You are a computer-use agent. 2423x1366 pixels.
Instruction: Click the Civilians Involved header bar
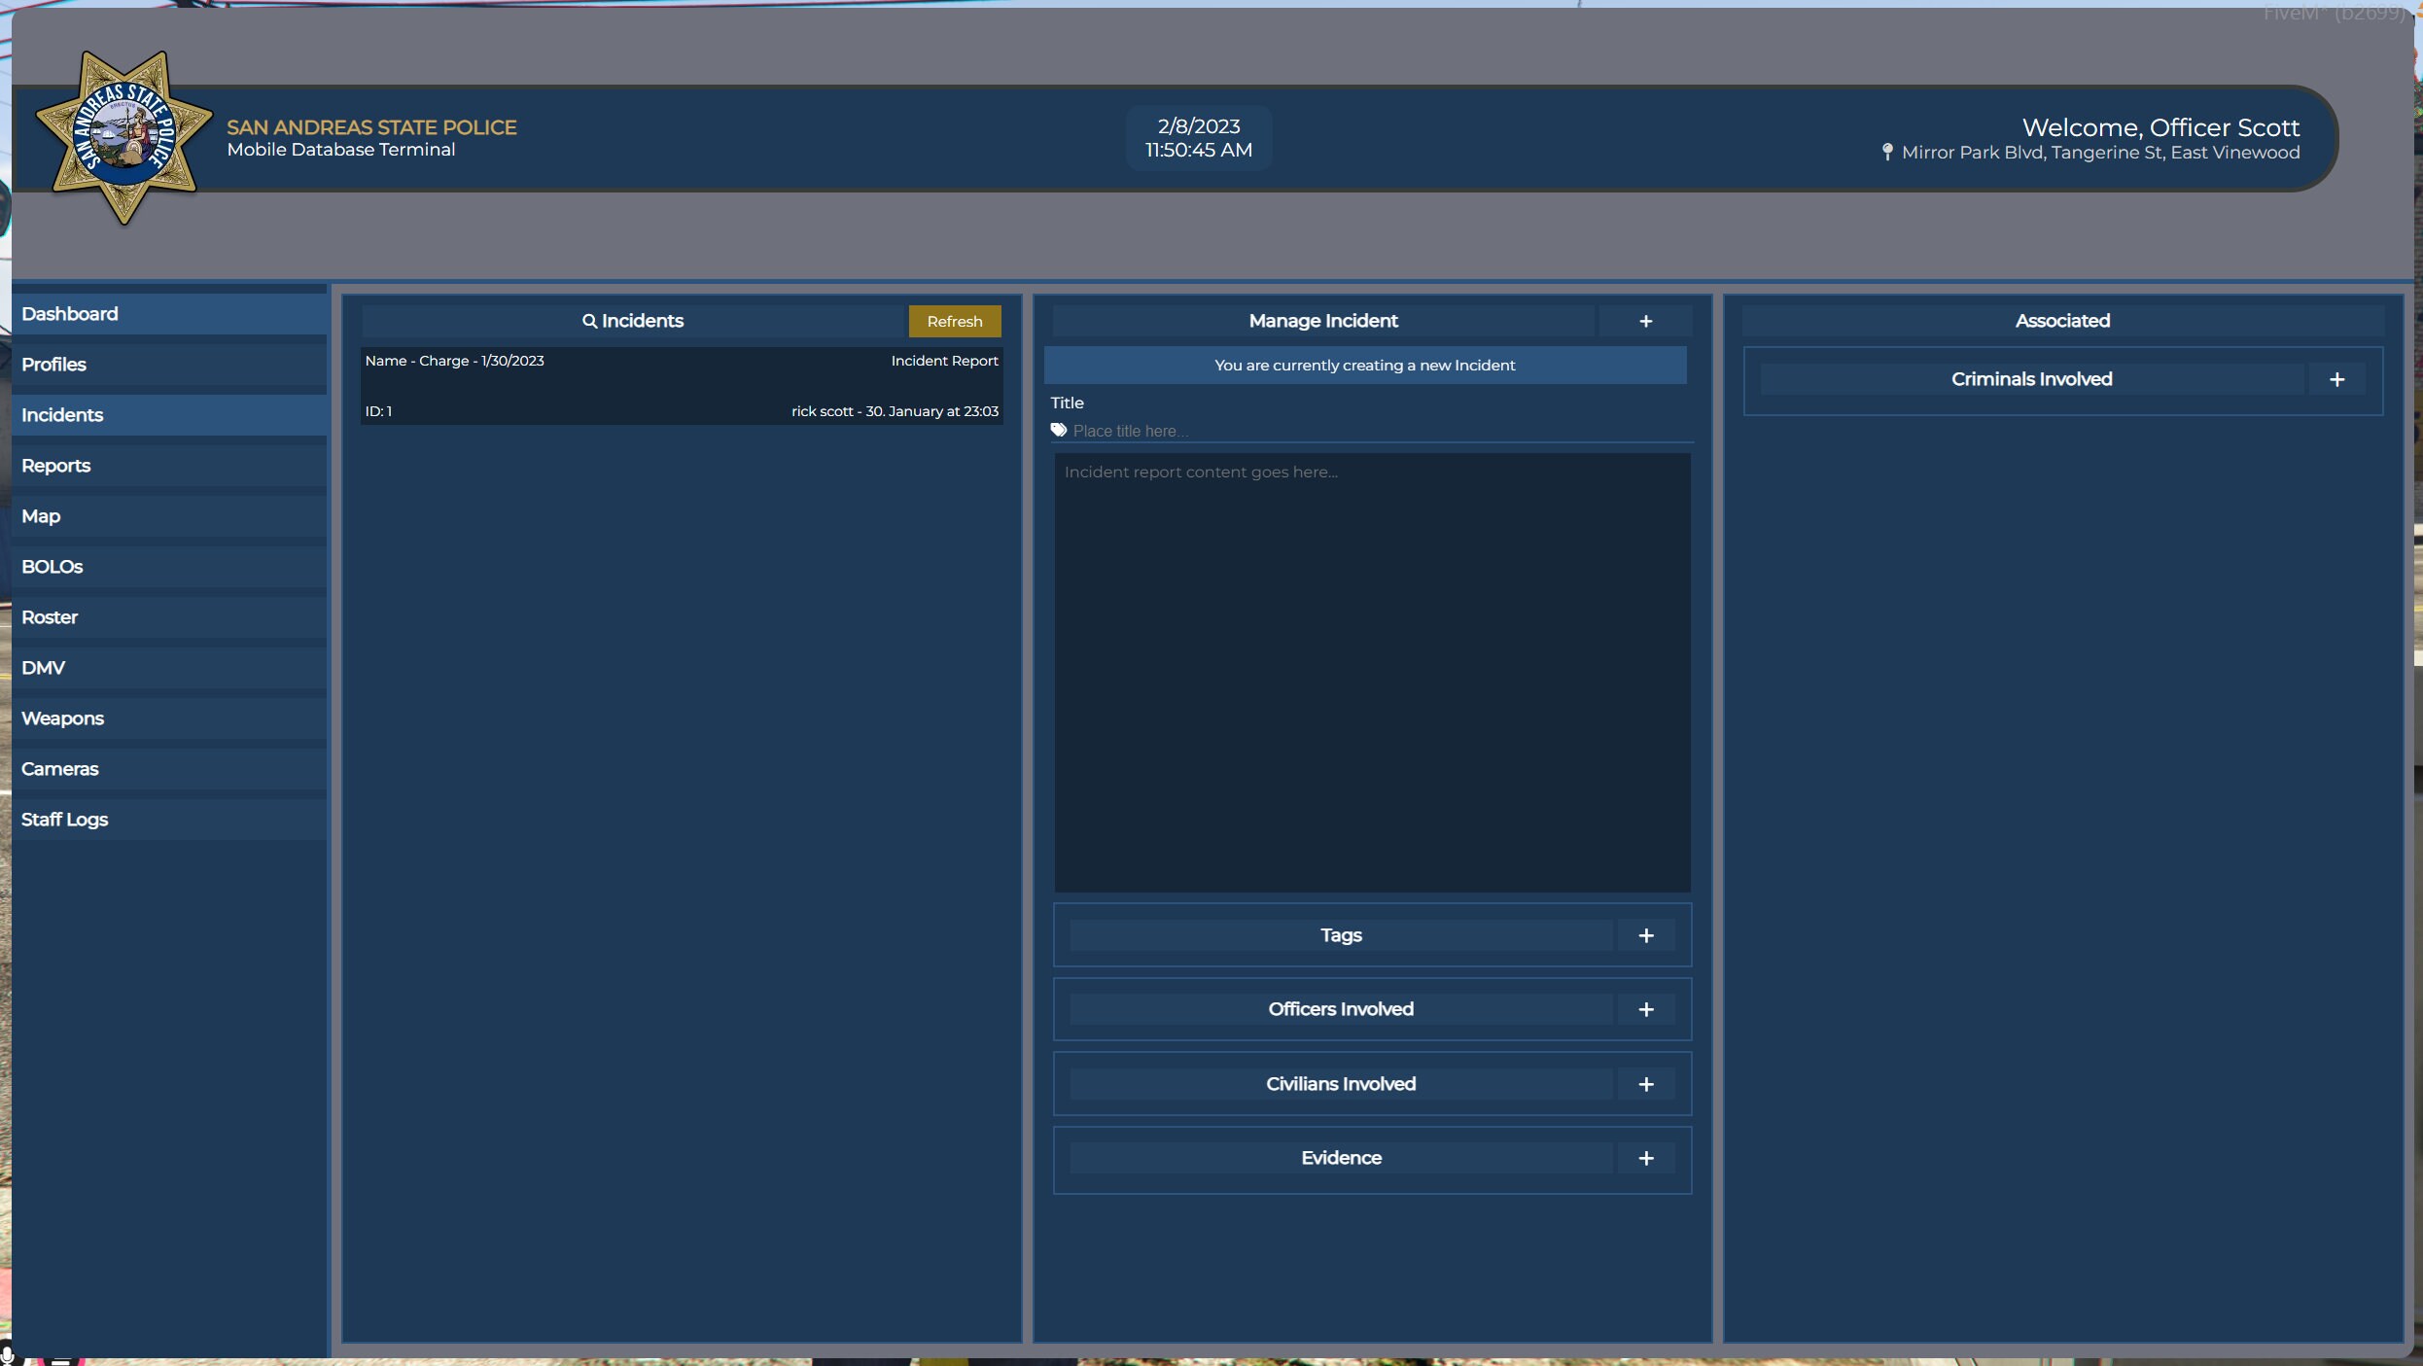1341,1084
